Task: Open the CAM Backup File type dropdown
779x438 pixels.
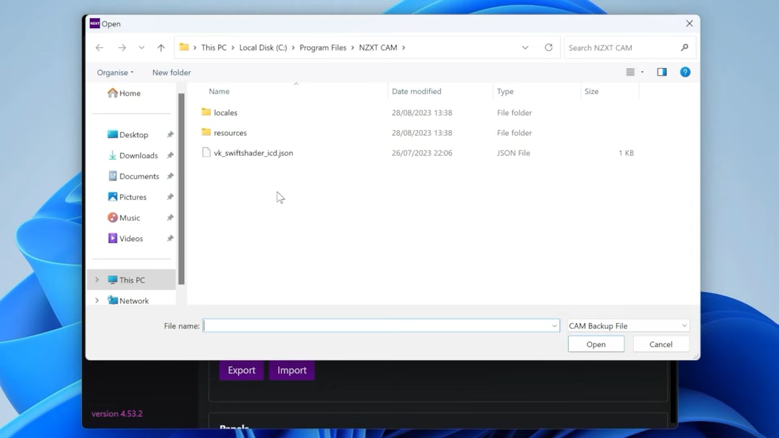Action: pos(628,326)
